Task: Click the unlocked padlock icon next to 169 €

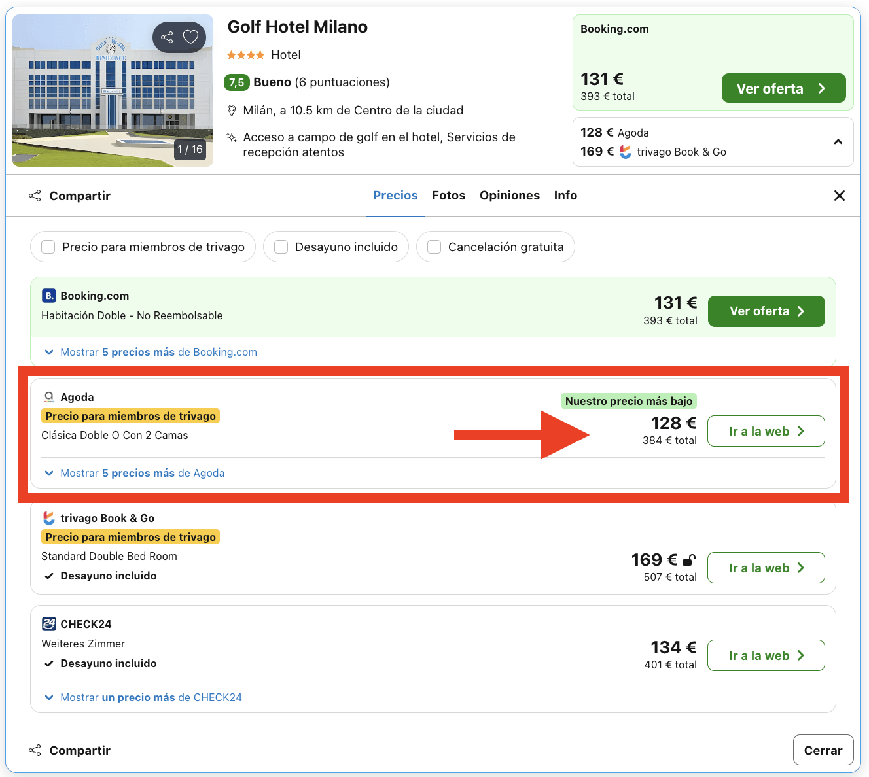Action: tap(689, 560)
